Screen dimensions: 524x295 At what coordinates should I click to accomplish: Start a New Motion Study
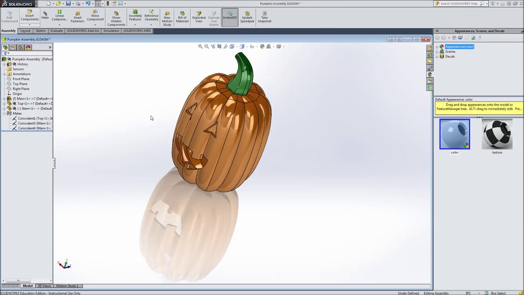pyautogui.click(x=167, y=18)
